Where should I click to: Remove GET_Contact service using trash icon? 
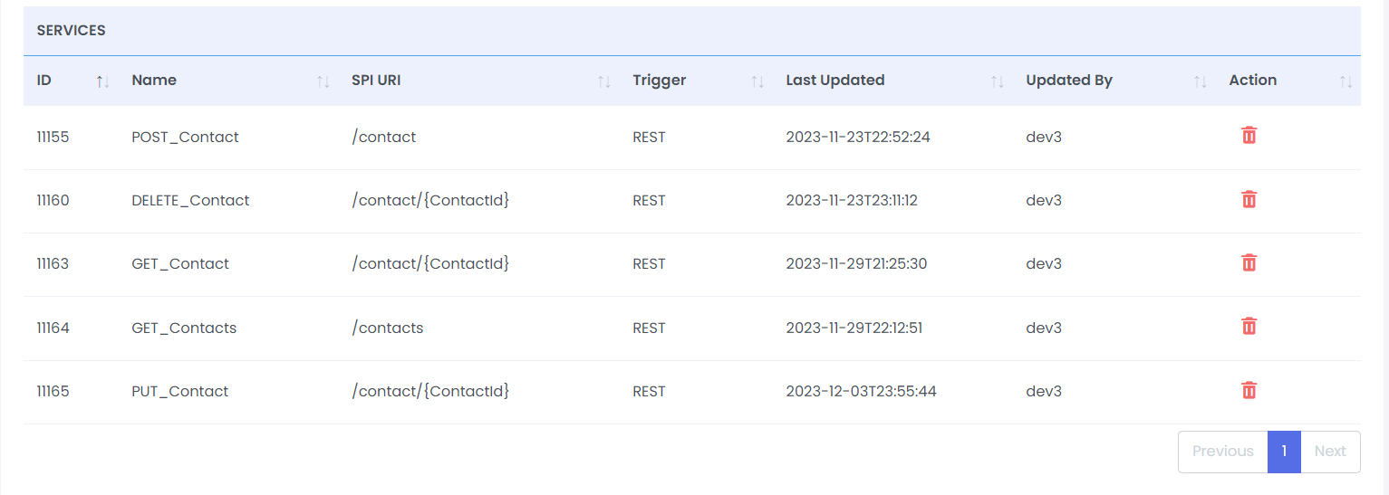(x=1249, y=262)
